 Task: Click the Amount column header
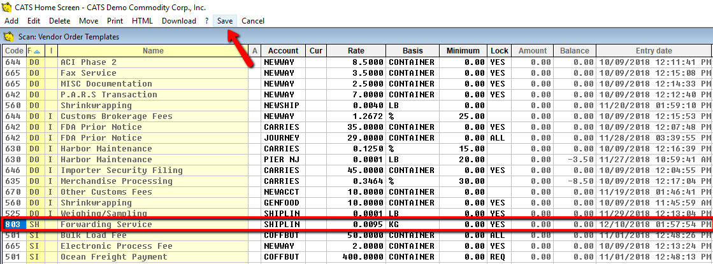coord(533,51)
